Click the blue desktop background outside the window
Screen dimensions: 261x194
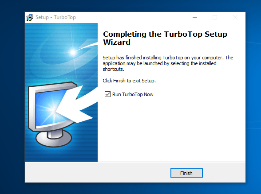tap(253, 100)
